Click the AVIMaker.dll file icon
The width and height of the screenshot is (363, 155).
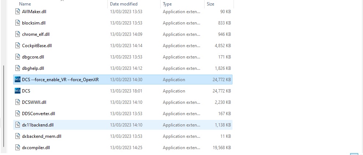pos(18,12)
